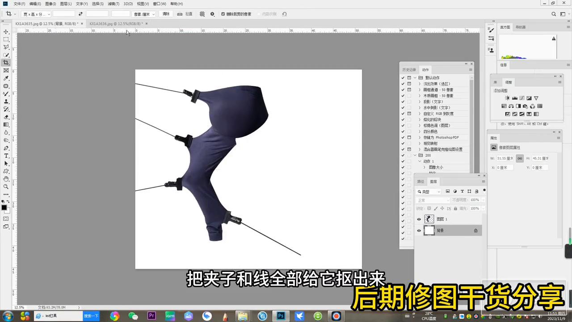
Task: Select the Brush tool
Action: [x=6, y=94]
